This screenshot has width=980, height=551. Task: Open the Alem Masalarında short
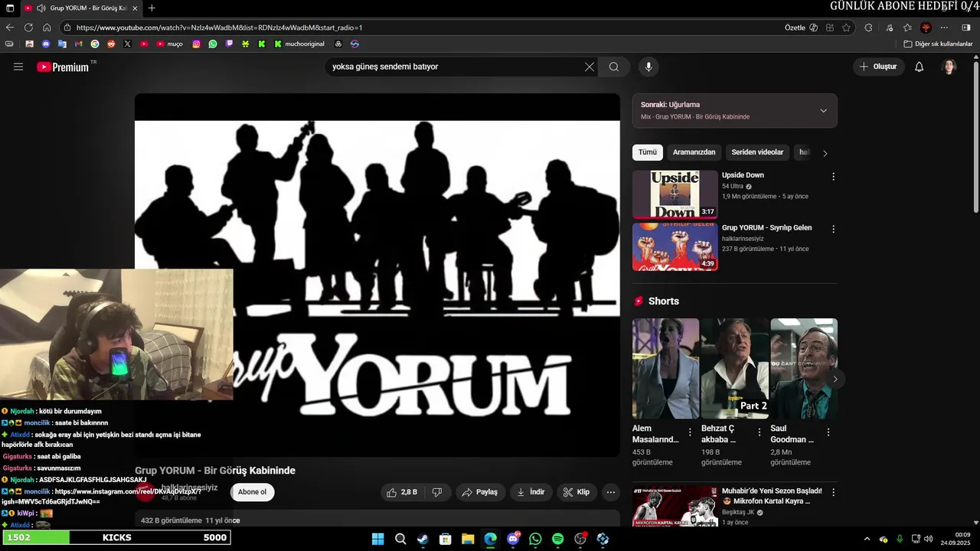tap(666, 369)
